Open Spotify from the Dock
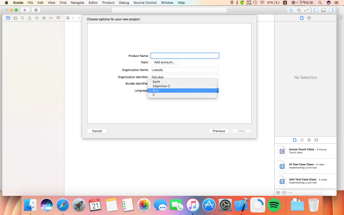 [274, 205]
